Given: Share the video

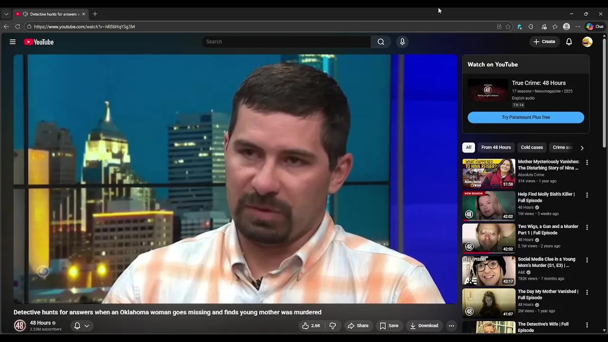Looking at the screenshot, I should click(358, 326).
